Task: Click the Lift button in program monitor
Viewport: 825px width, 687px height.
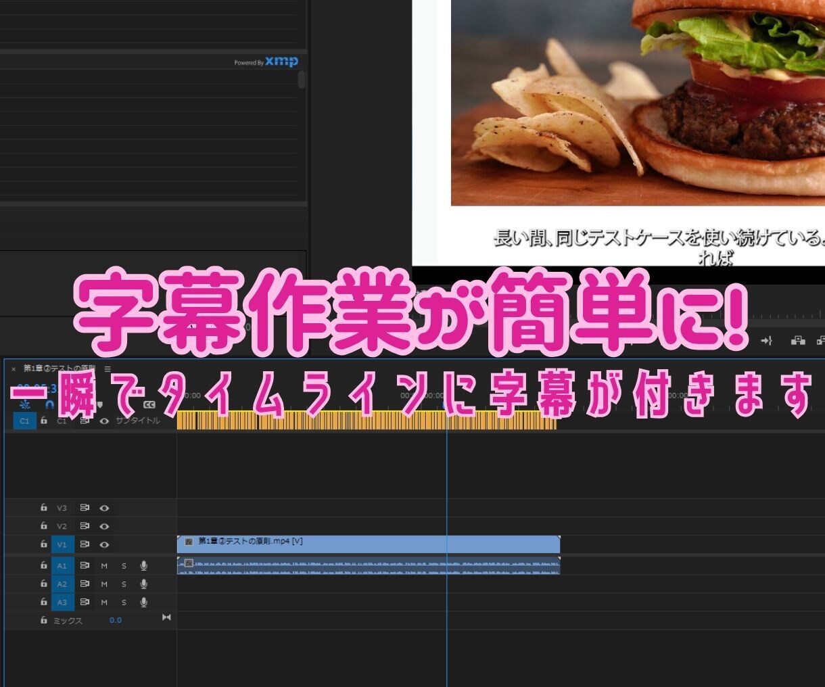Action: pos(798,341)
